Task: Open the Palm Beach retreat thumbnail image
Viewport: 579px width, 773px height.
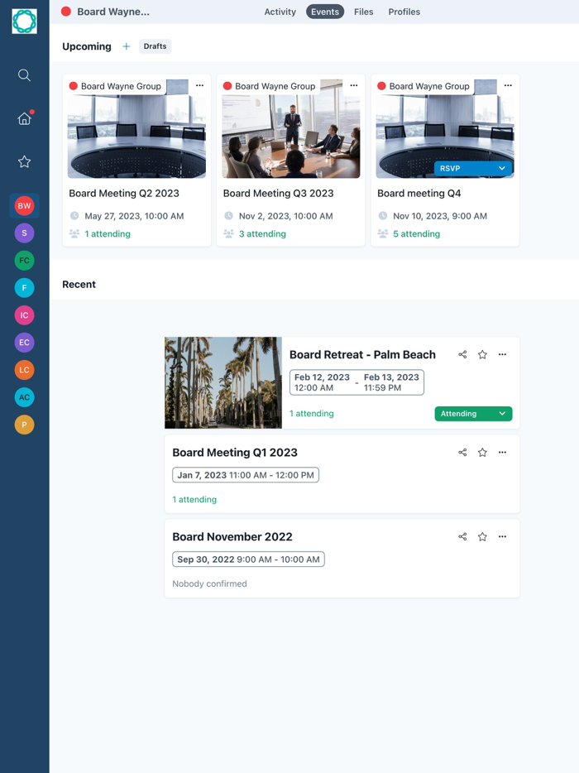Action: point(223,382)
